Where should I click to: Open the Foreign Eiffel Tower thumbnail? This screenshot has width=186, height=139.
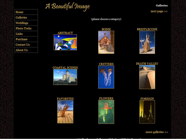click(x=147, y=112)
